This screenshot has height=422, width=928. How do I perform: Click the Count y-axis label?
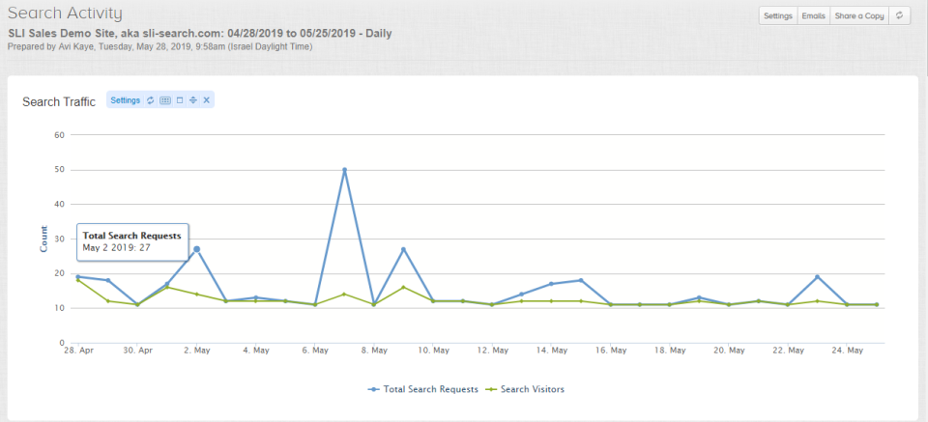tap(43, 239)
